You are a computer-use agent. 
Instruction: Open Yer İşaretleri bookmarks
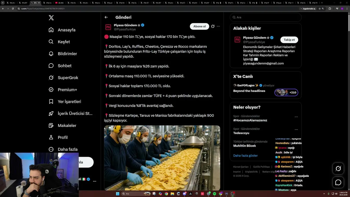[x=65, y=102]
